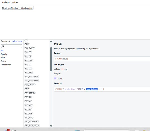Switch to the Data types tab
The image size is (150, 131).
[5, 41]
